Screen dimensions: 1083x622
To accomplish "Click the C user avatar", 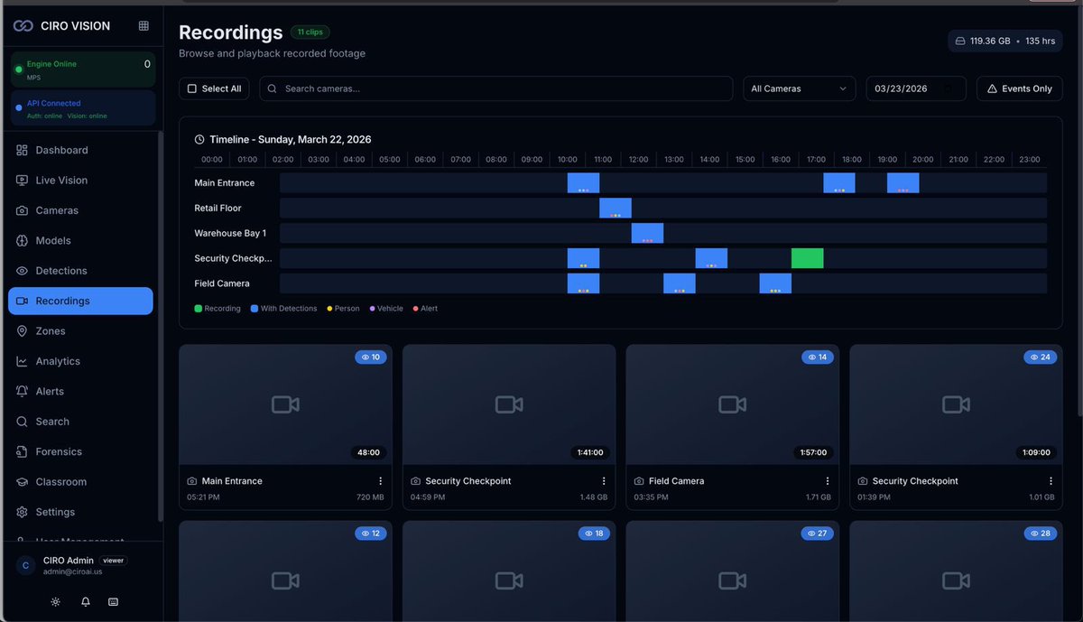I will (25, 565).
